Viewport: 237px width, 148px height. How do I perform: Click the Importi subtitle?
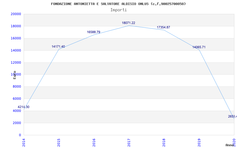pos(118,10)
